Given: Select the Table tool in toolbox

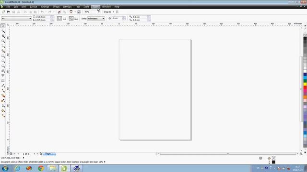Looking at the screenshot, I should pyautogui.click(x=3, y=81).
